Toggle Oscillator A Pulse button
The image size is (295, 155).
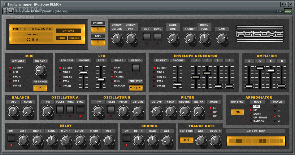point(60,109)
